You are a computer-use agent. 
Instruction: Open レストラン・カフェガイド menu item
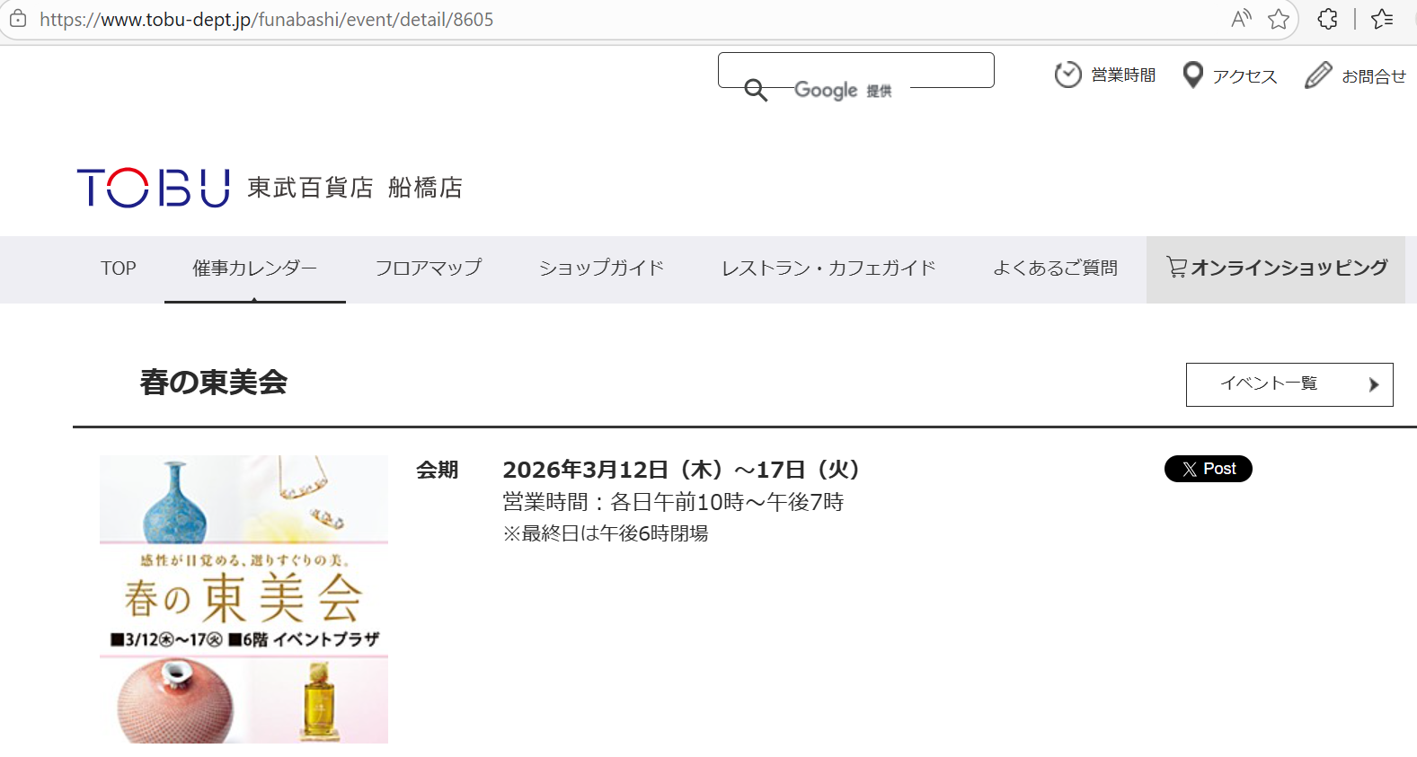point(828,268)
